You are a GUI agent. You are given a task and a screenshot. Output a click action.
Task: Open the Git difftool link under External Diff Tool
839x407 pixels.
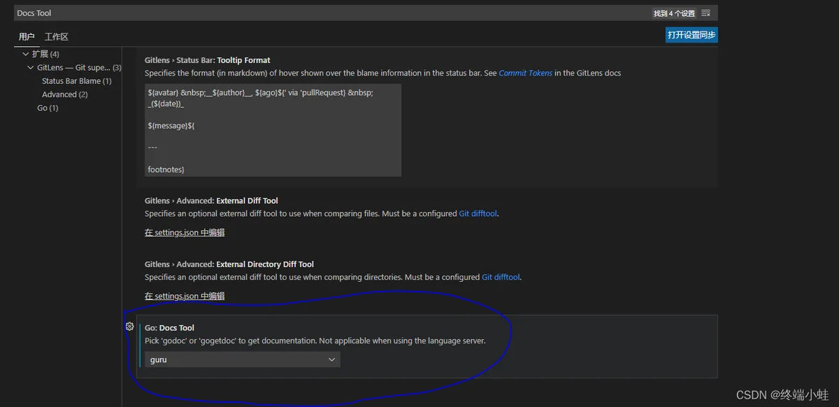tap(478, 213)
